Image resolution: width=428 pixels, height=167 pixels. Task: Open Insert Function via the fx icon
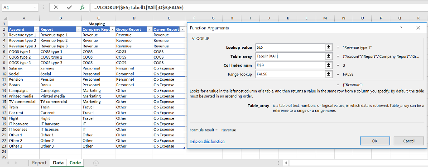[x=82, y=7]
